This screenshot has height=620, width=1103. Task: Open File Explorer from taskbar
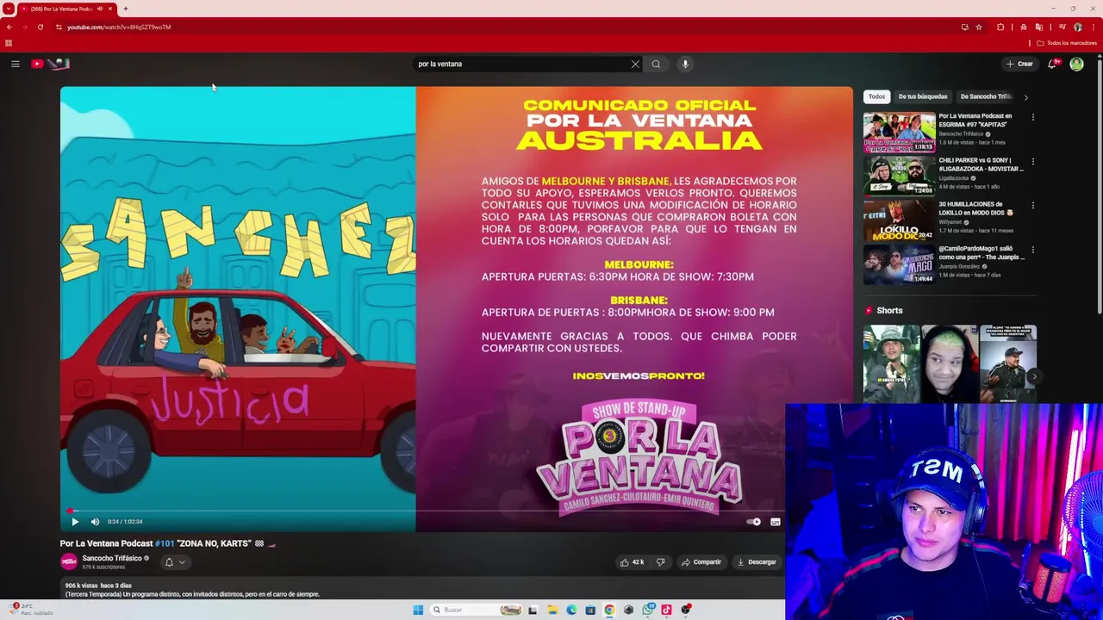pyautogui.click(x=552, y=610)
